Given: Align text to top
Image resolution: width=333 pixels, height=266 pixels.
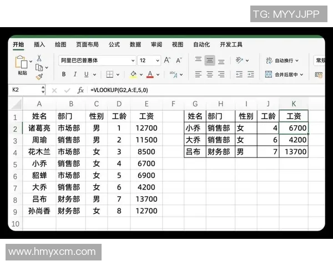Looking at the screenshot, I should 198,59.
